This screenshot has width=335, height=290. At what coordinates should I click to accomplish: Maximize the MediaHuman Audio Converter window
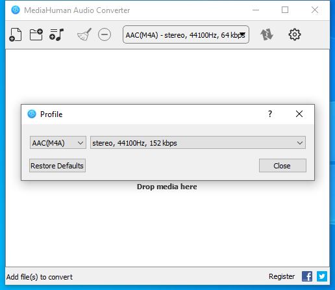285,10
